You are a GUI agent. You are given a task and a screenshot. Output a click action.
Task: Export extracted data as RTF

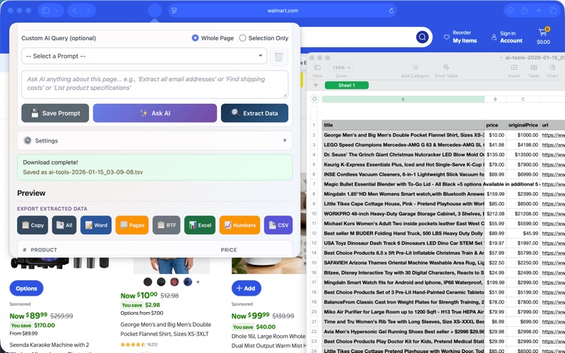tap(167, 225)
